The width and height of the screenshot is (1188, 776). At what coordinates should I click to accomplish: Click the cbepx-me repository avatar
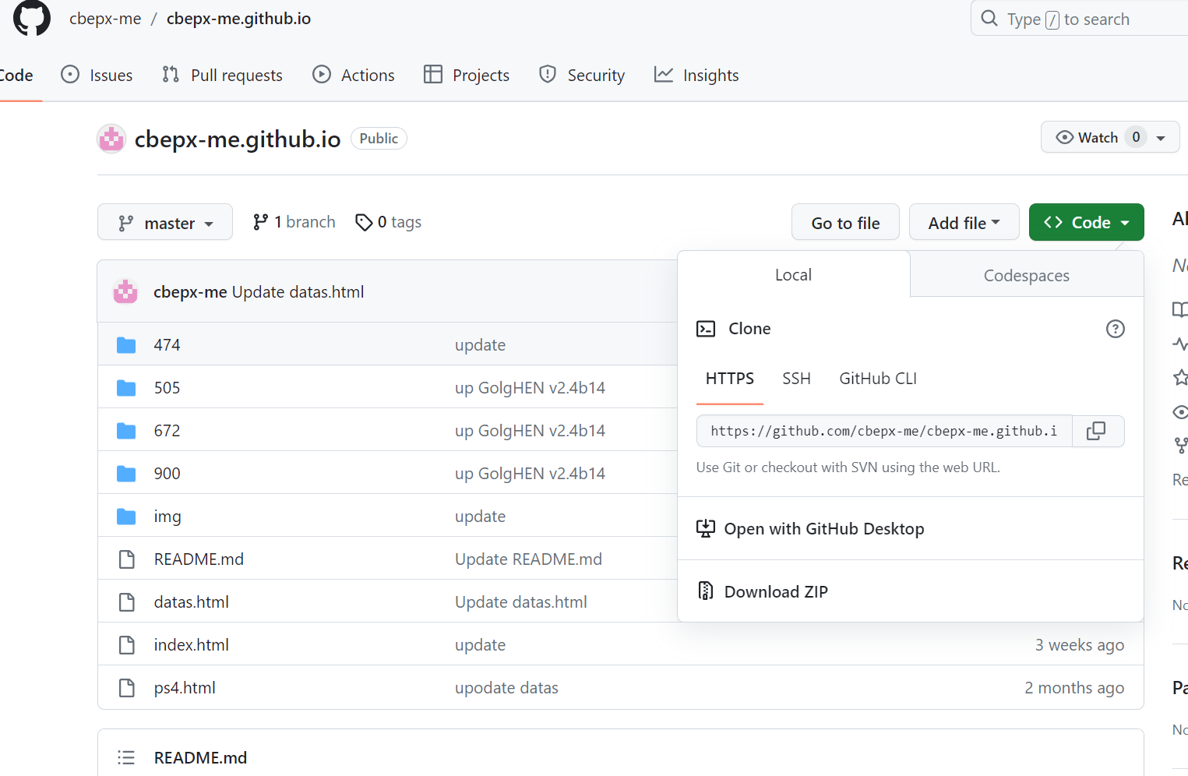[x=111, y=139]
